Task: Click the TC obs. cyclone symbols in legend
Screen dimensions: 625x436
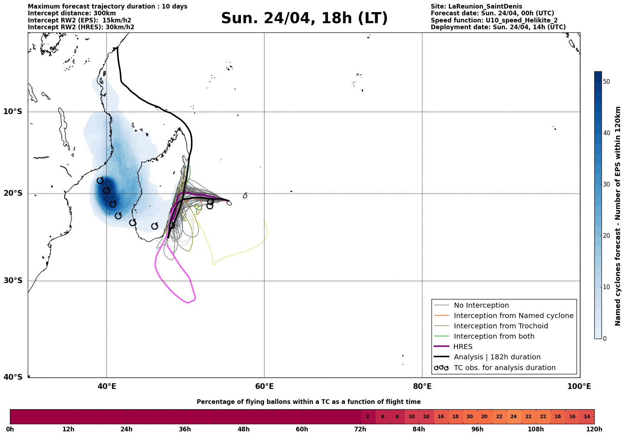Action: 441,368
